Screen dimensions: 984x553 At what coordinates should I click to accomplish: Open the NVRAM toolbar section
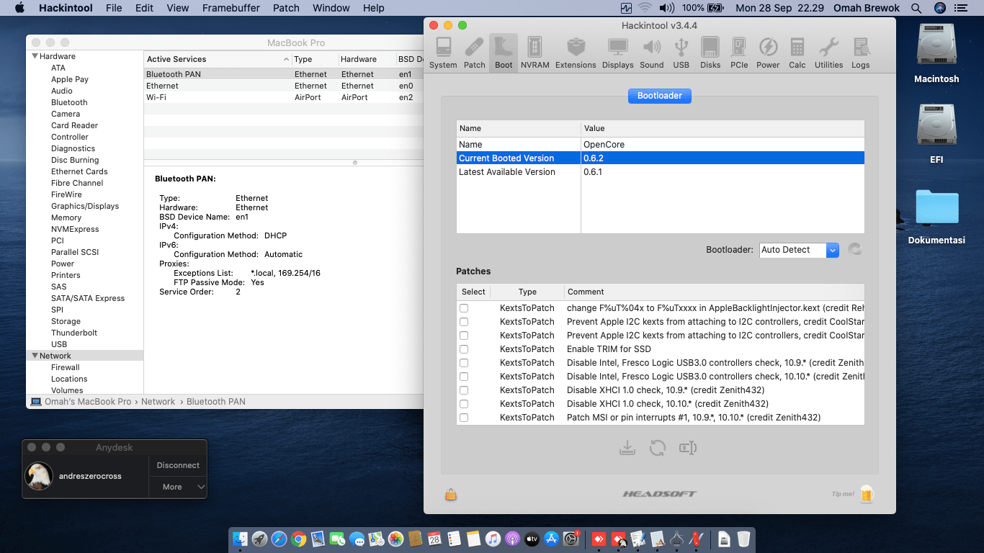pyautogui.click(x=535, y=53)
